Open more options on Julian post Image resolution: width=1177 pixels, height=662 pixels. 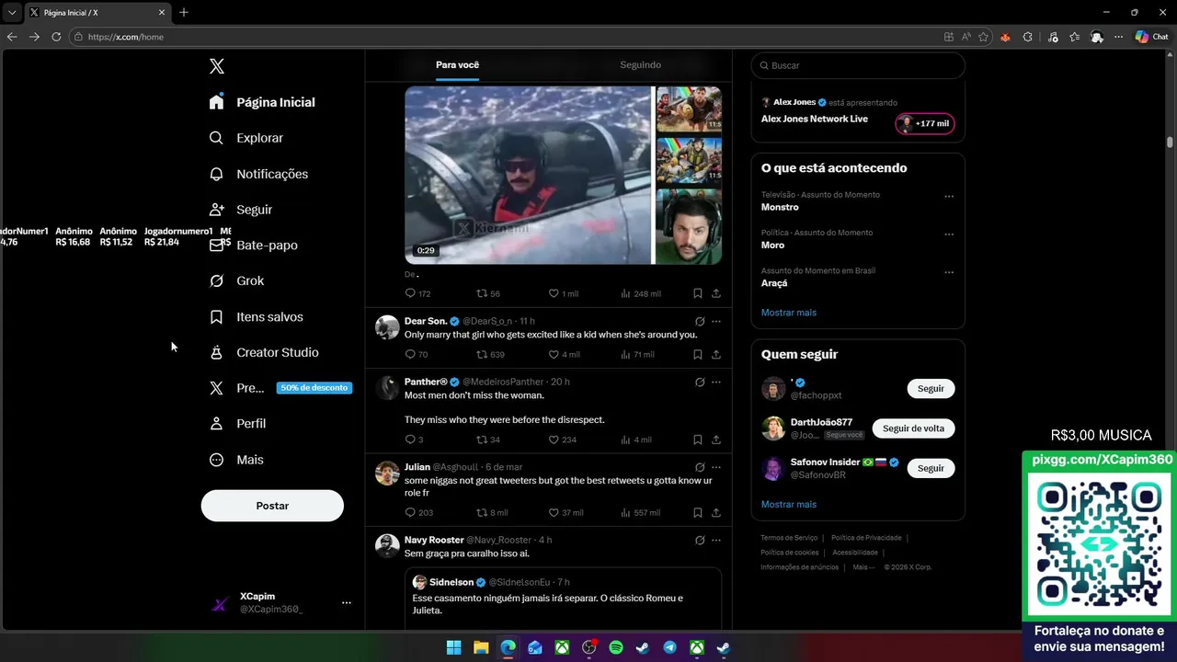pos(715,467)
